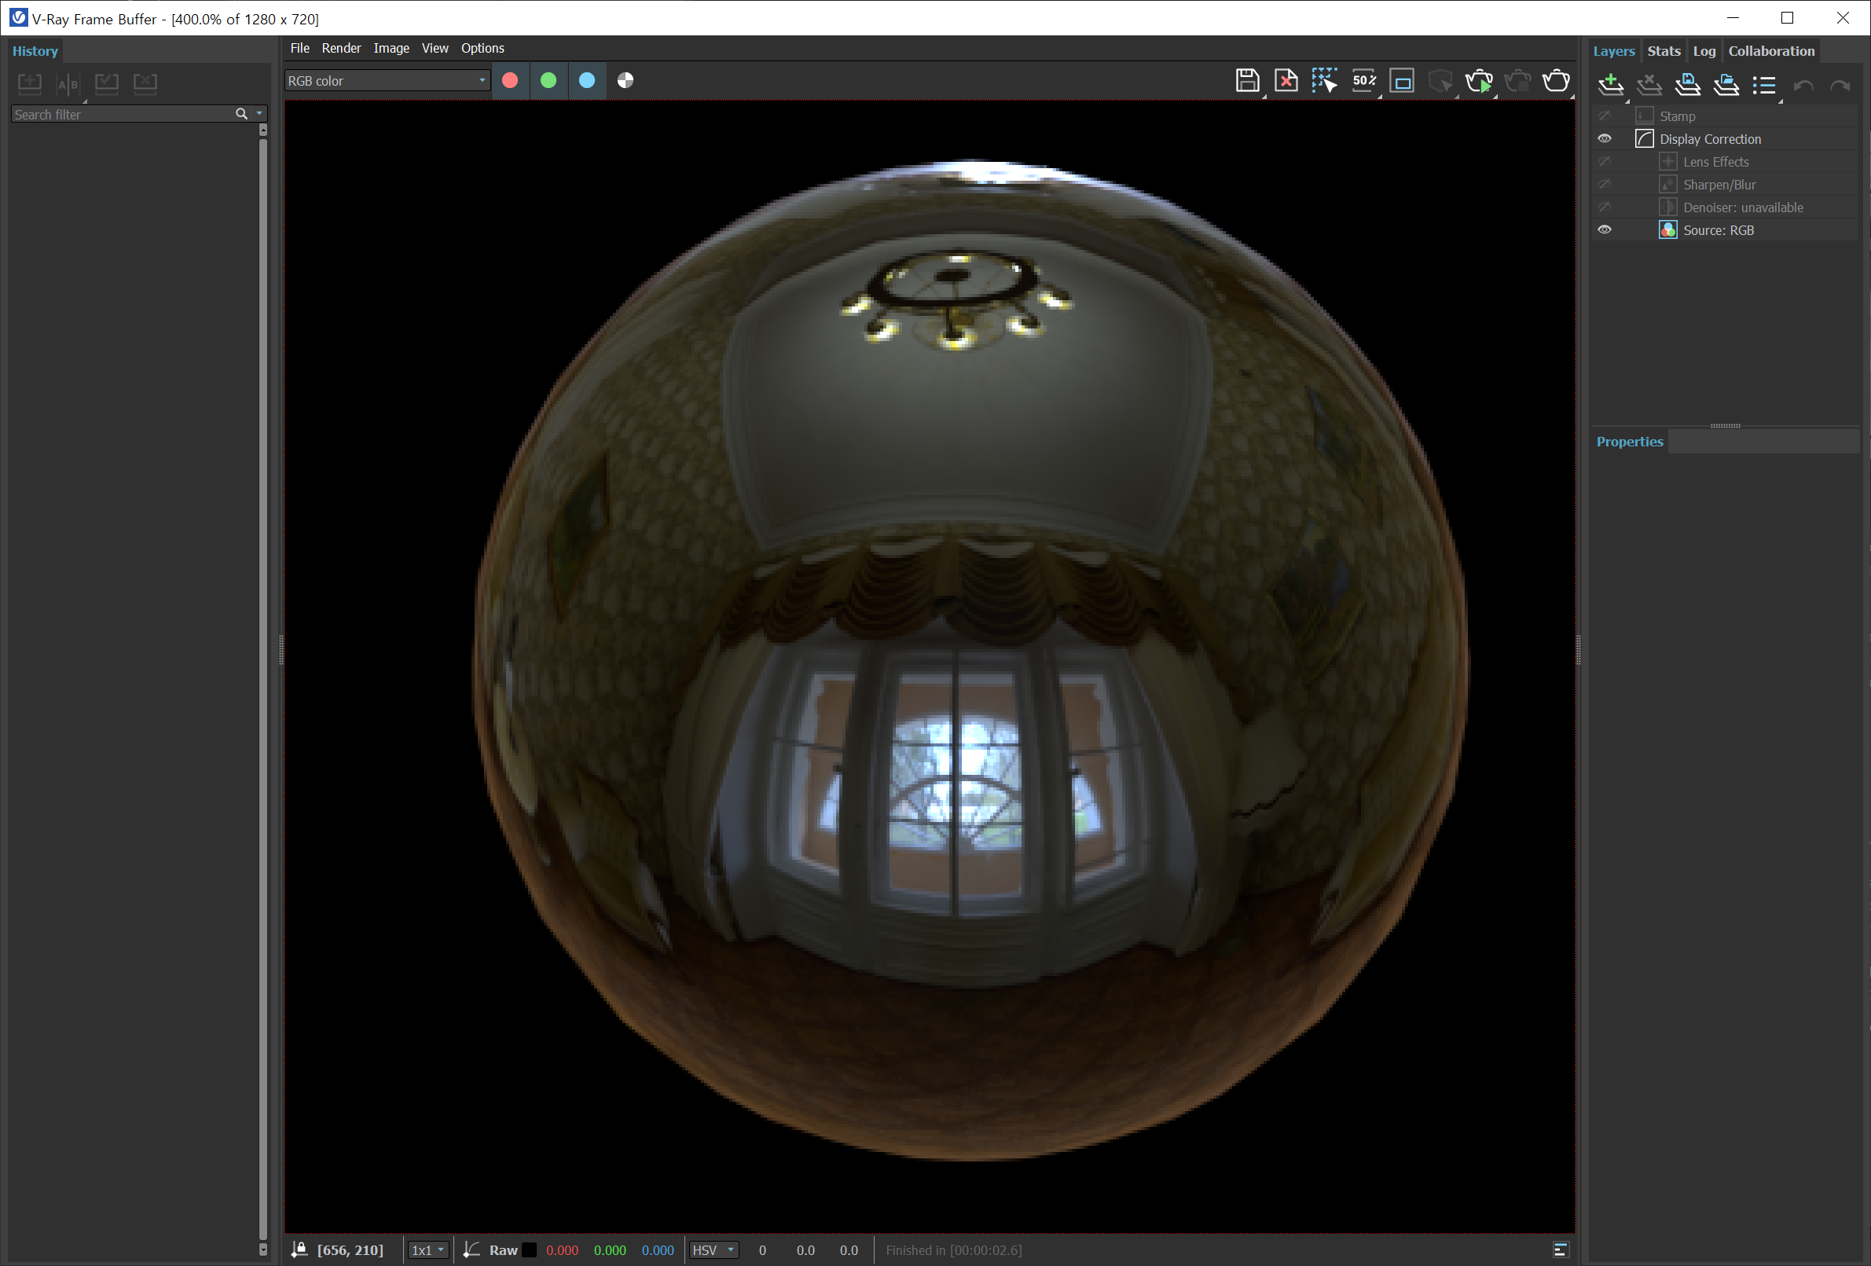
Task: Hide the Source: RGB layer
Action: (x=1605, y=229)
